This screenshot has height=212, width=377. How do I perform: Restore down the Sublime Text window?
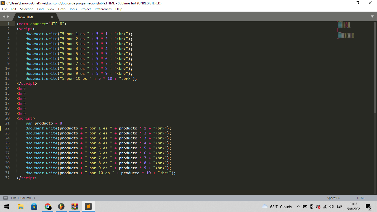coord(358,3)
